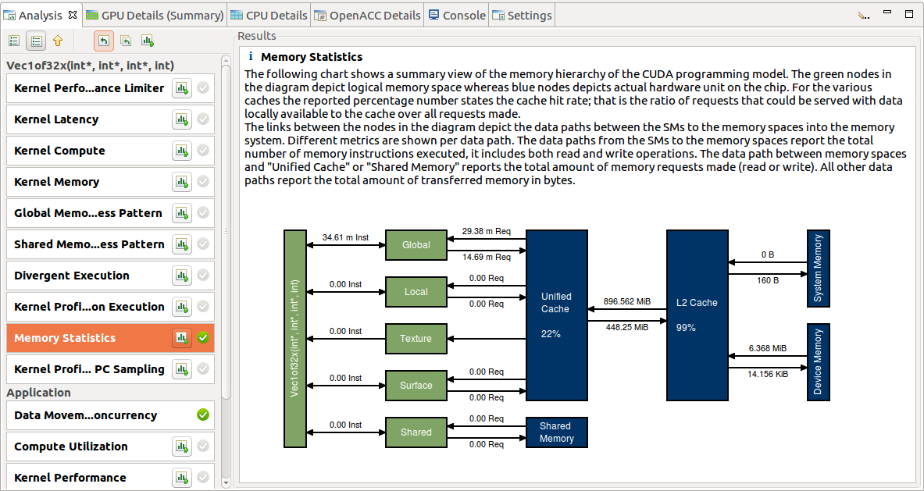The height and width of the screenshot is (491, 924).
Task: Reset the current analysis with the highlighted back-arrow icon
Action: [x=102, y=40]
